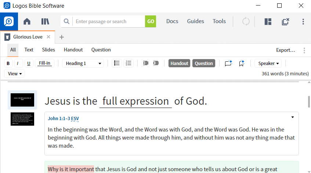Image resolution: width=311 pixels, height=173 pixels.
Task: Click the close all panels icon
Action: coord(285,21)
